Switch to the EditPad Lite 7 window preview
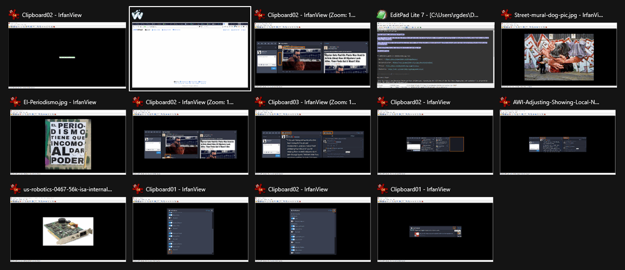The width and height of the screenshot is (625, 270). tap(435, 55)
